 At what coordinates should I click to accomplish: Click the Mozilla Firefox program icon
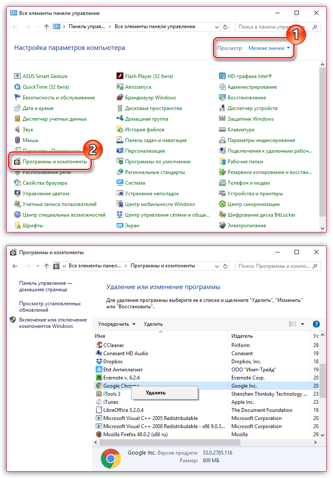(99, 435)
